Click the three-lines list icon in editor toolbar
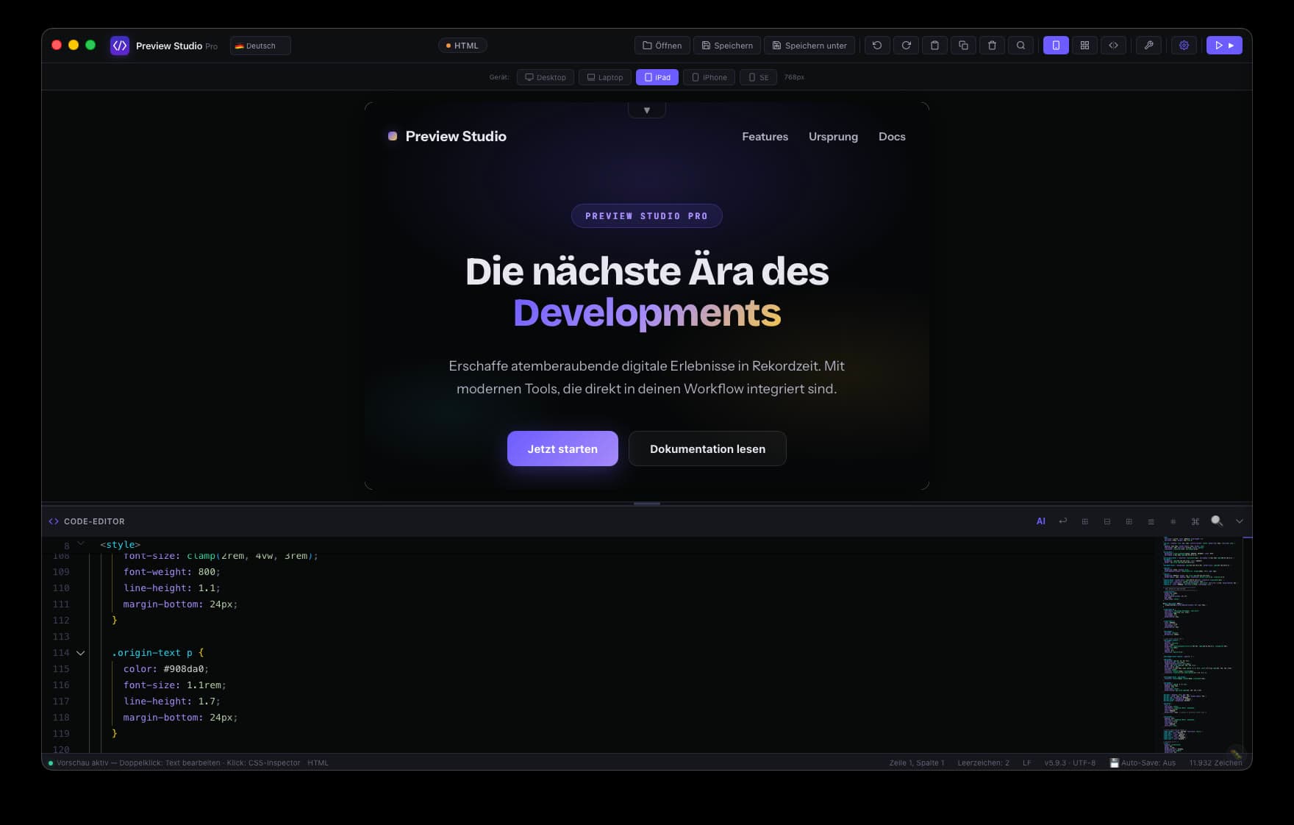 1151,521
